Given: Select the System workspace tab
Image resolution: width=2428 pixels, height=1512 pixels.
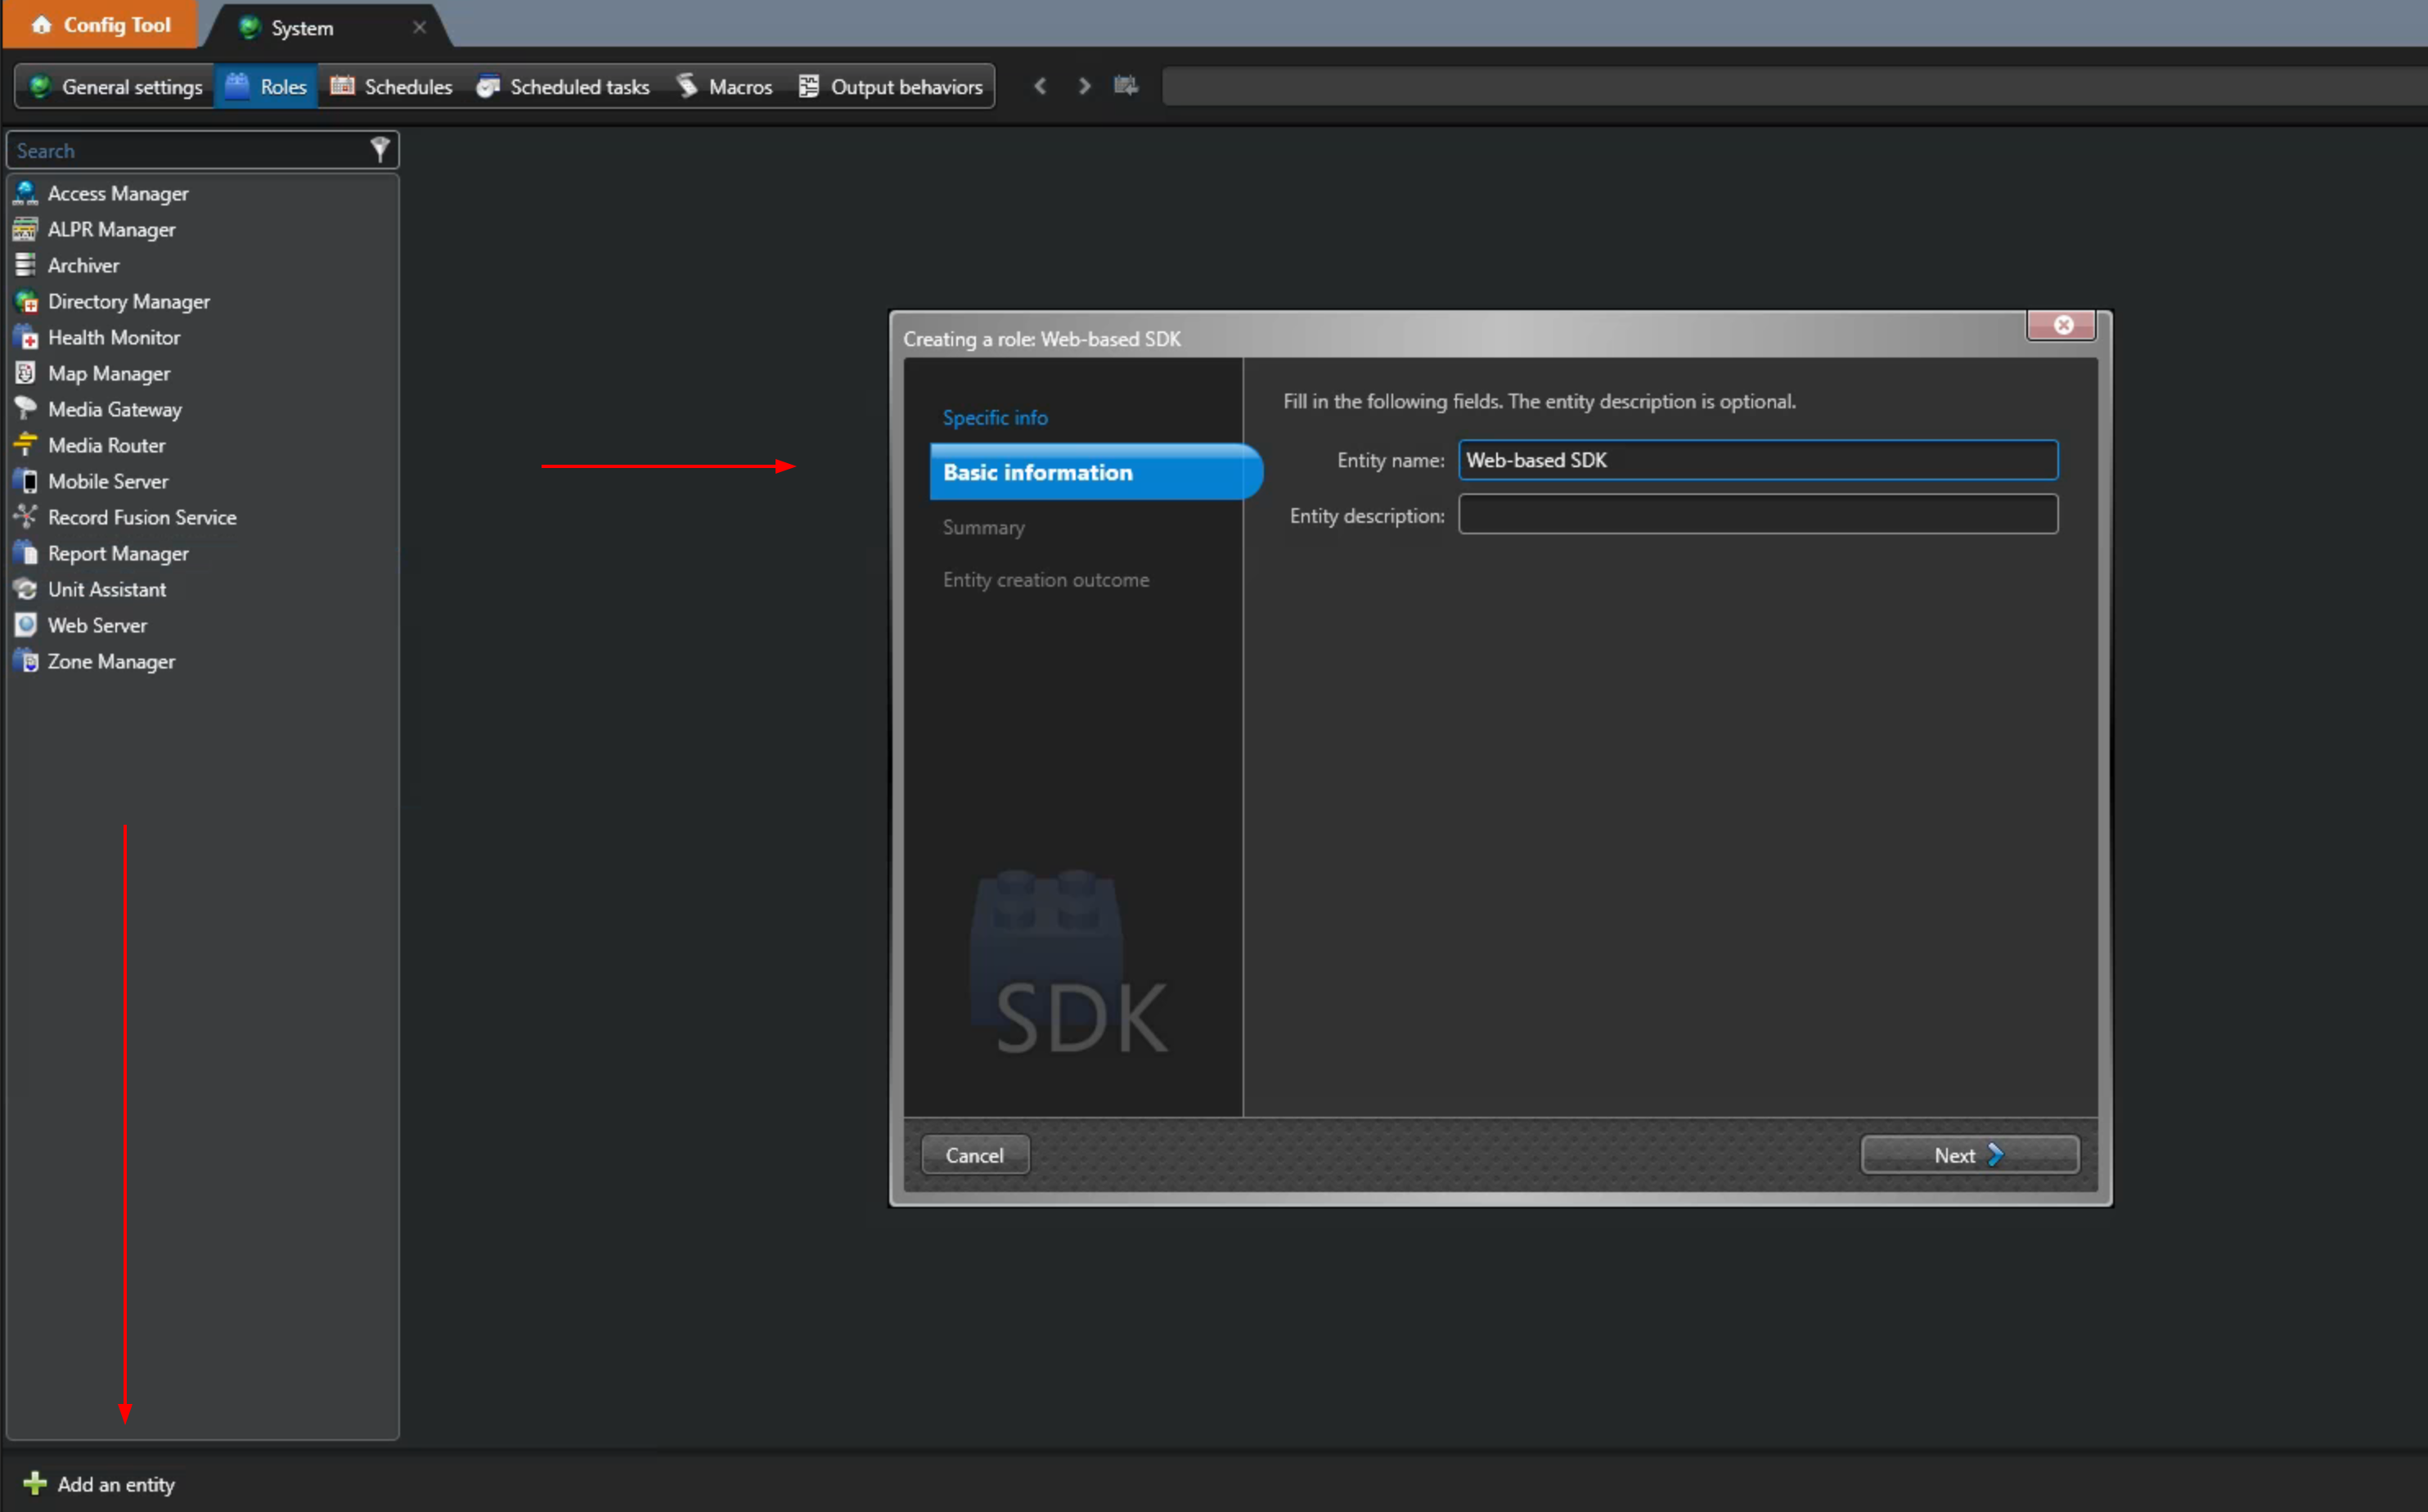Looking at the screenshot, I should click(330, 27).
